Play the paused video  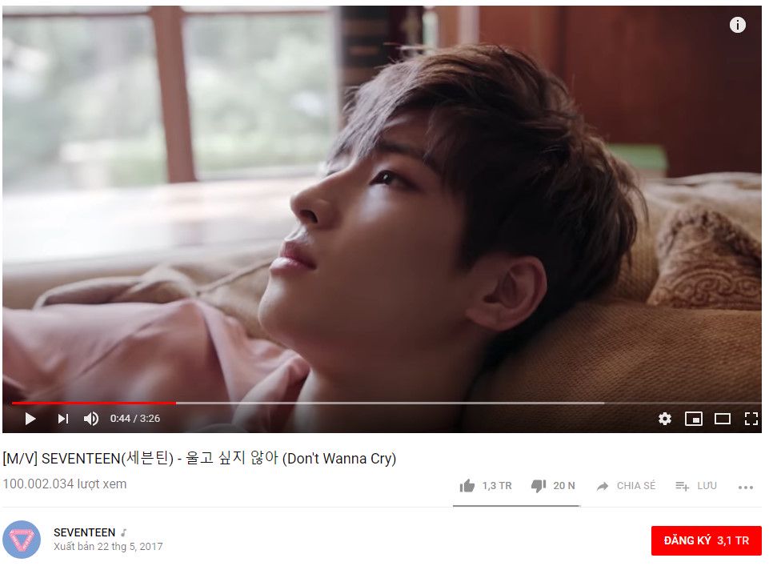[30, 419]
